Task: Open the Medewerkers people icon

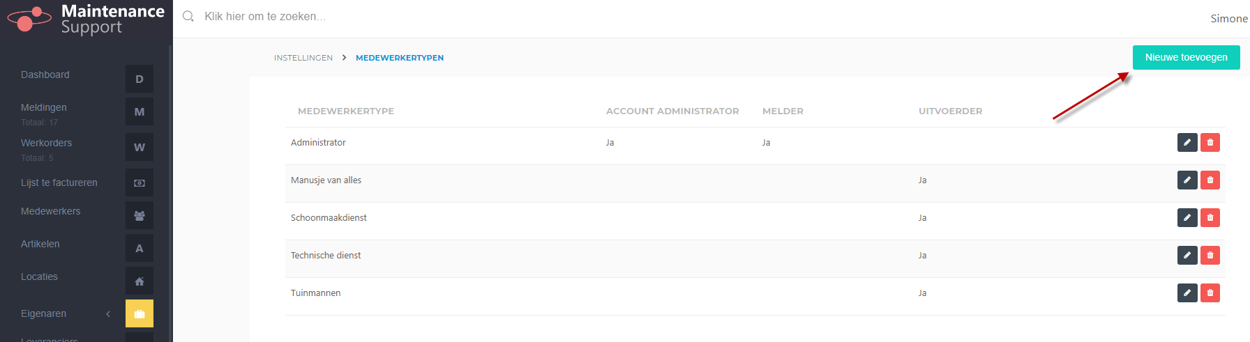Action: click(x=140, y=215)
